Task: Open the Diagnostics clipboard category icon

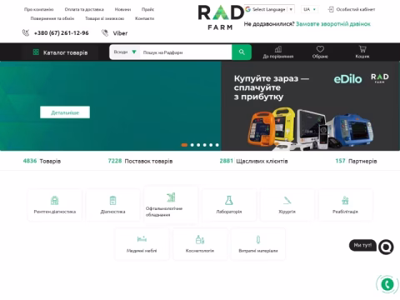Action: pos(112,200)
